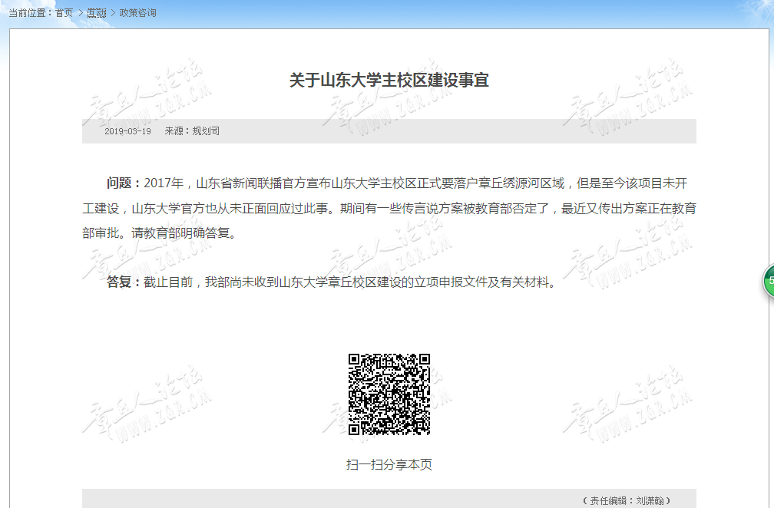Click the 扫一扫分享本页 caption
Viewport: 774px width, 508px height.
pos(389,464)
